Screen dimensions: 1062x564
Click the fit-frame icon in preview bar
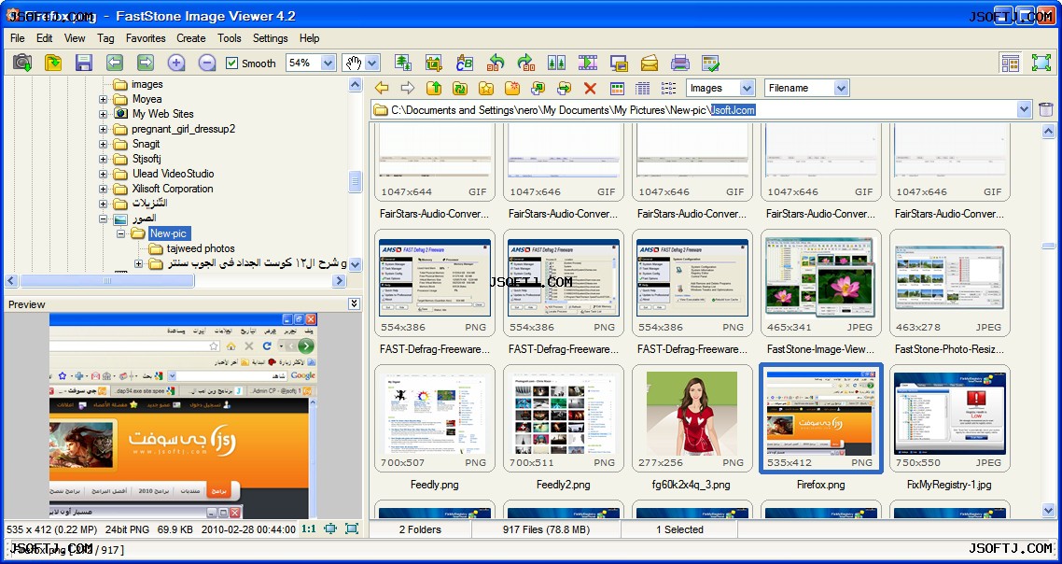pyautogui.click(x=352, y=529)
